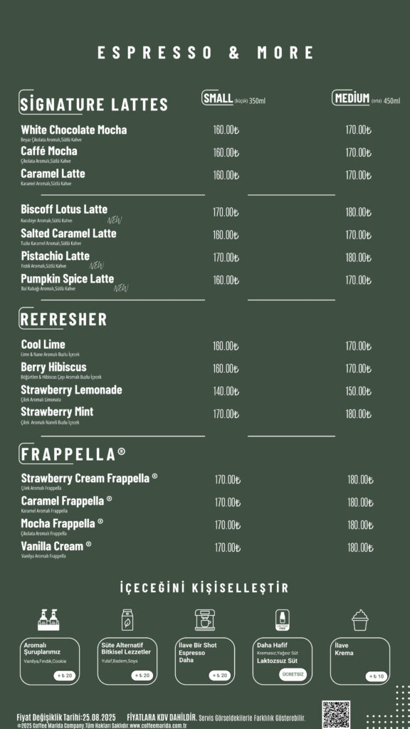Click the plant-based milk carton icon

click(127, 620)
